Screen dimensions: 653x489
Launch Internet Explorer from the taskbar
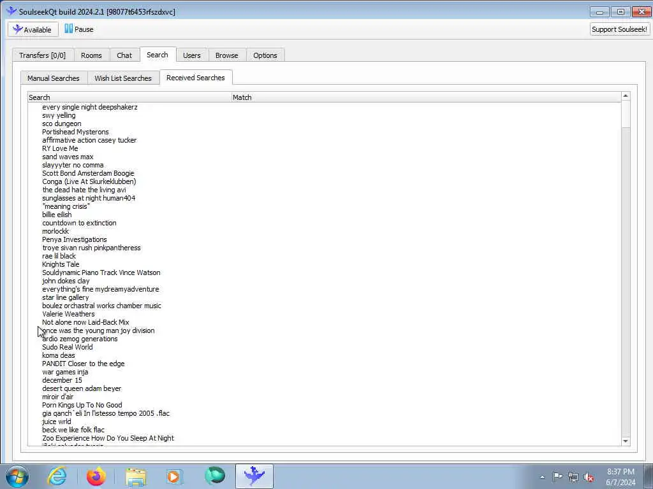click(x=57, y=476)
